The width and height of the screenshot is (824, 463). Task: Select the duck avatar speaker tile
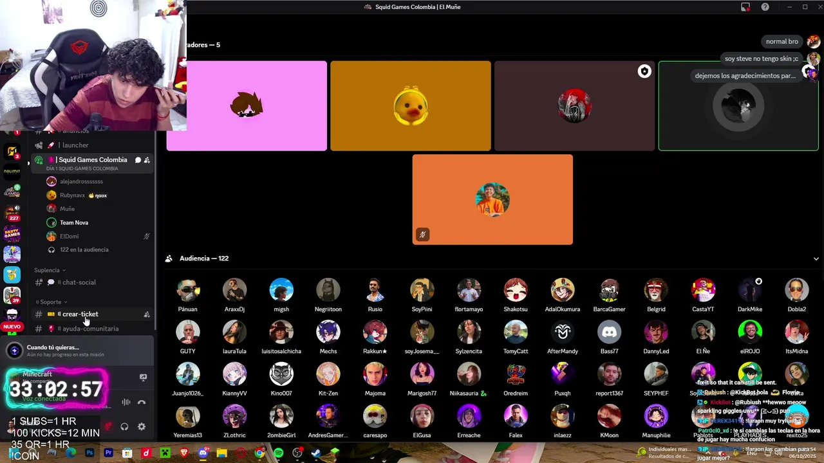point(411,106)
